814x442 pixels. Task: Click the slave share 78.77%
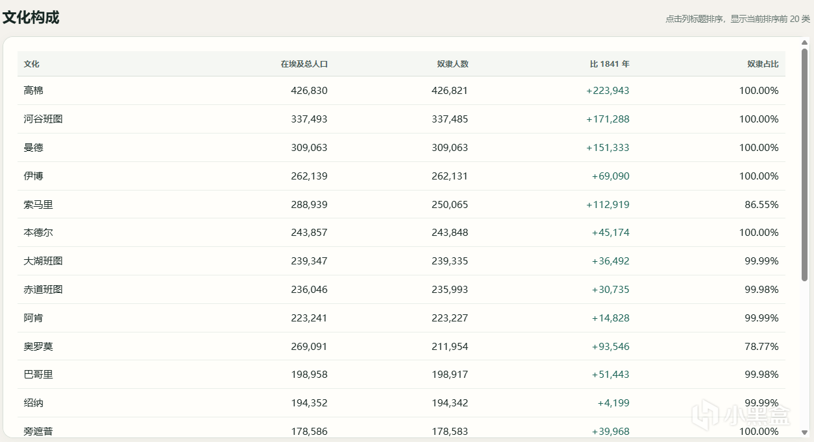(761, 347)
